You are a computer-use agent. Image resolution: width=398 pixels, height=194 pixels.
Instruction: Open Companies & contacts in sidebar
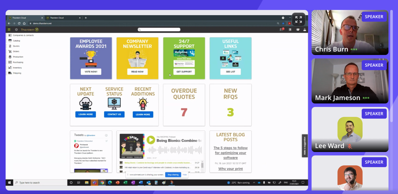[x=21, y=35]
